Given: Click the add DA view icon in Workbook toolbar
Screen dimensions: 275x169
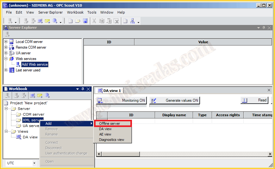Looking at the screenshot, I should 33,95.
